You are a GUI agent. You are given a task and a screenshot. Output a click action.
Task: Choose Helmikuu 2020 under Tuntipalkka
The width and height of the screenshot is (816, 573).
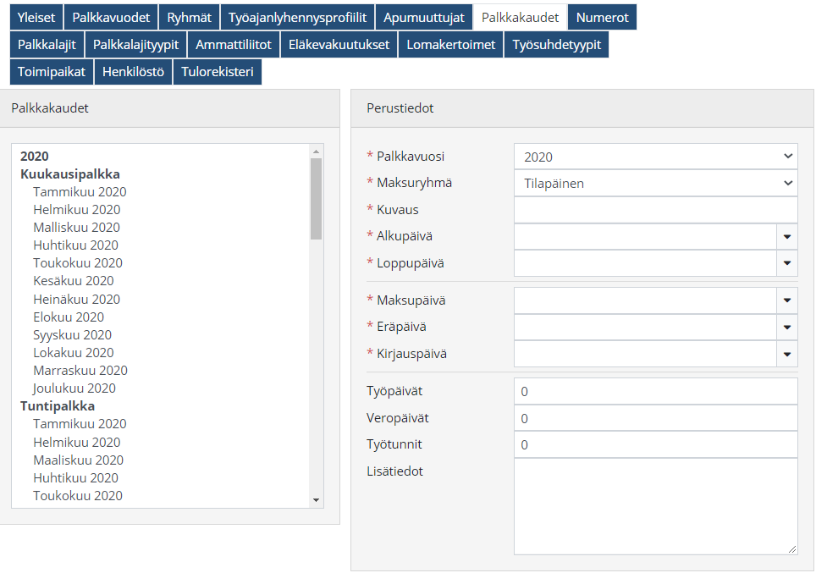tap(77, 442)
